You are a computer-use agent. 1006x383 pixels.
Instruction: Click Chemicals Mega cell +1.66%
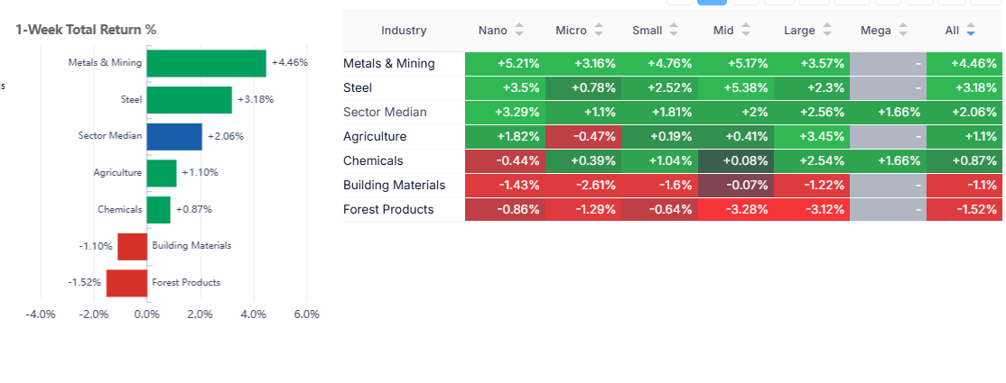coord(888,161)
